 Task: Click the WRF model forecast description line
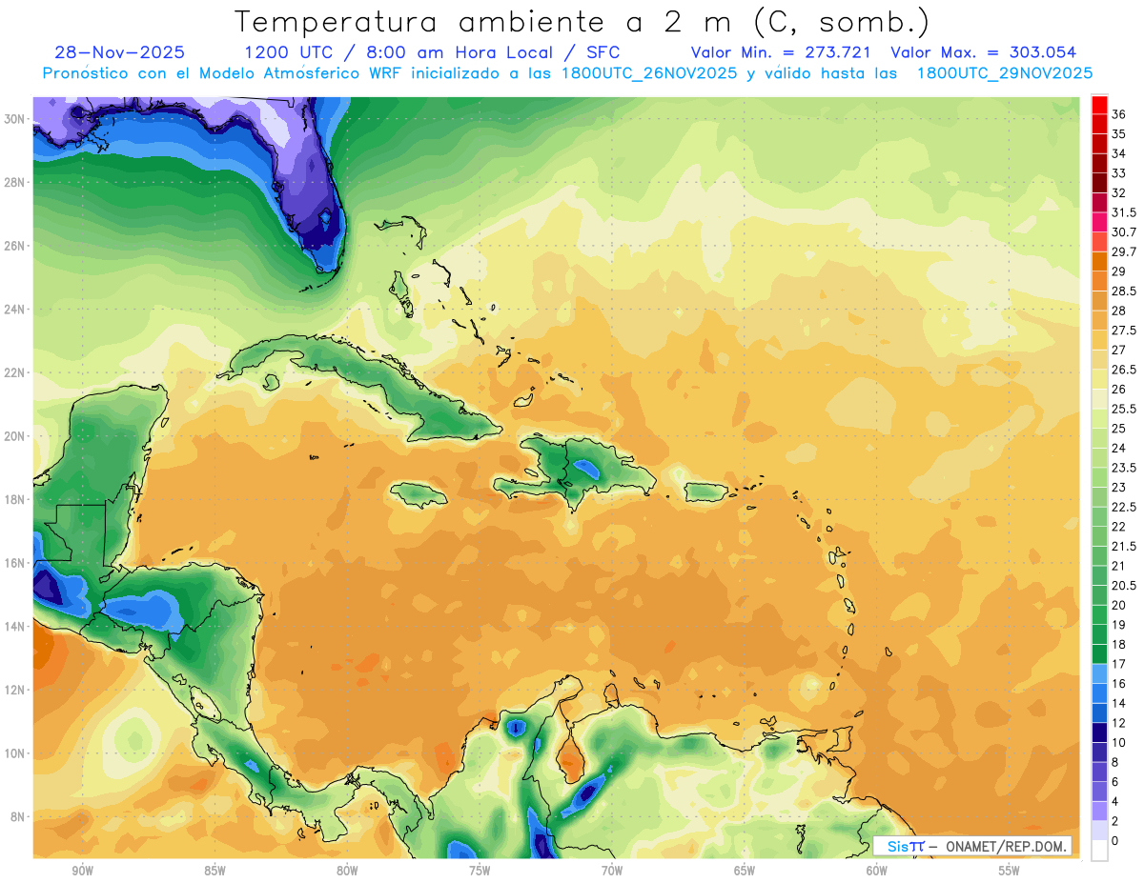[567, 72]
